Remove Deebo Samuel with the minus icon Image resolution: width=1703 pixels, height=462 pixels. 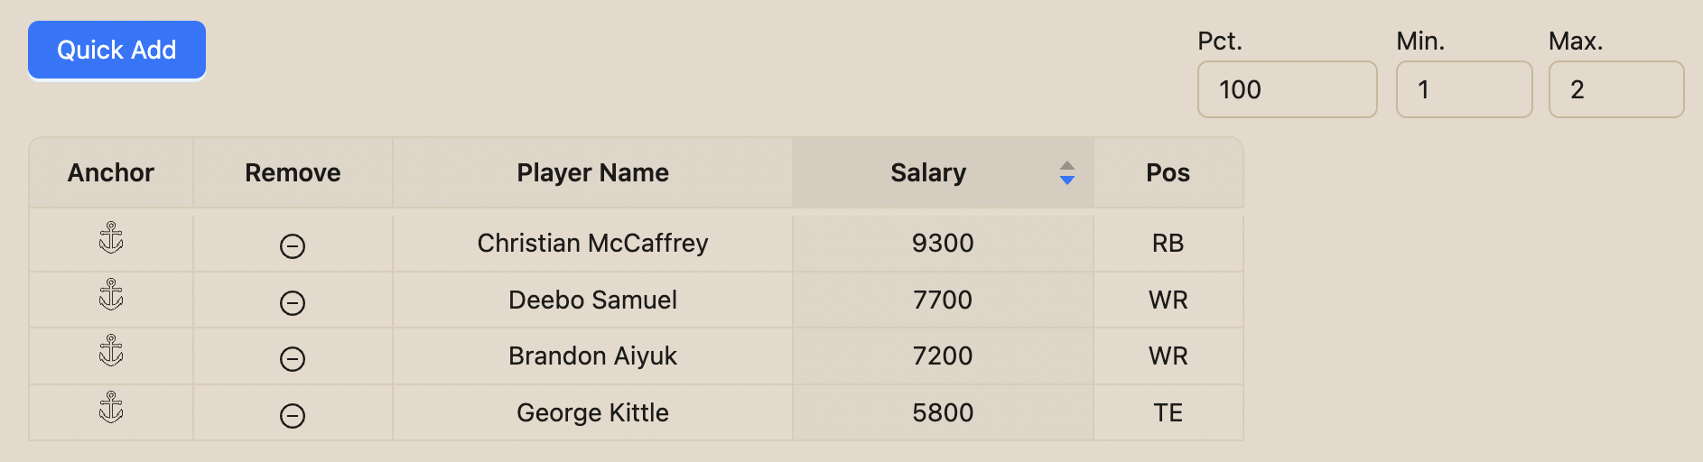click(x=293, y=303)
